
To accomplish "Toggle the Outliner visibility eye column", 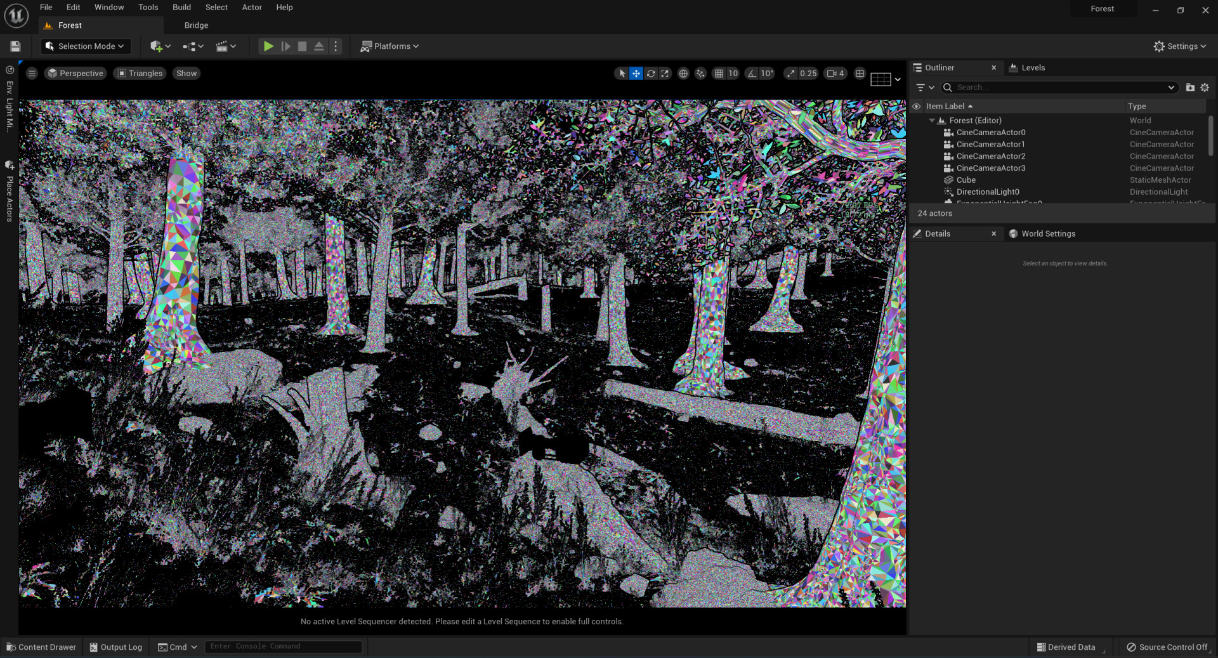I will 916,107.
